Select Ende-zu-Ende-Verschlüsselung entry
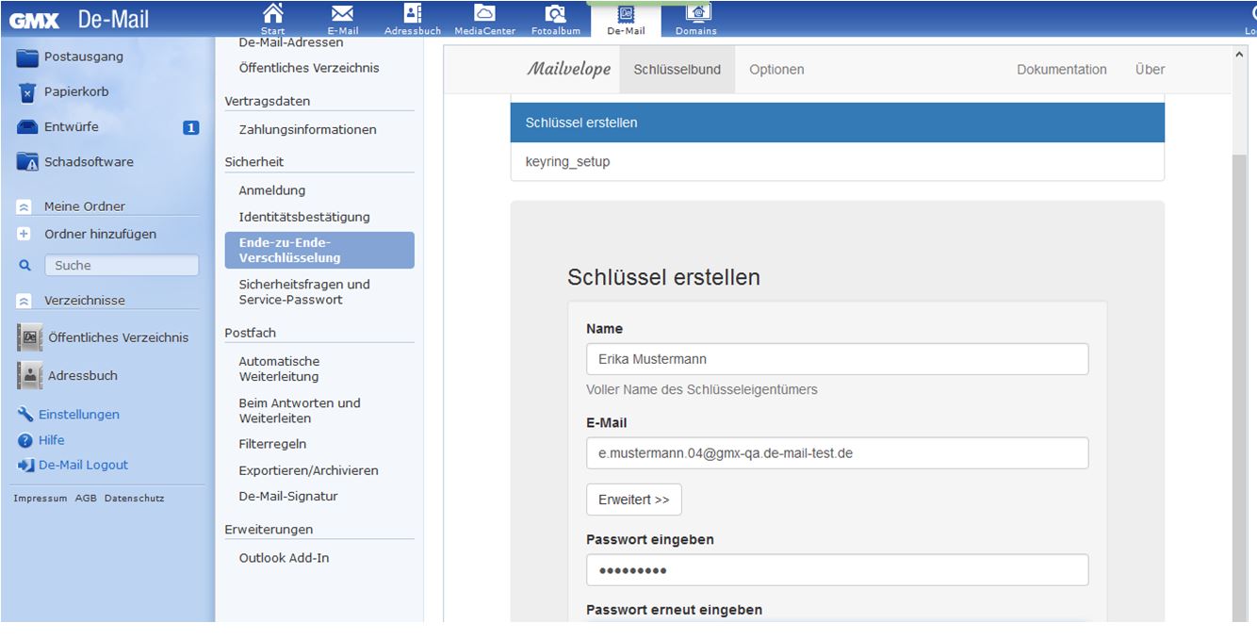Screen dimensions: 1257x639 [x=319, y=250]
